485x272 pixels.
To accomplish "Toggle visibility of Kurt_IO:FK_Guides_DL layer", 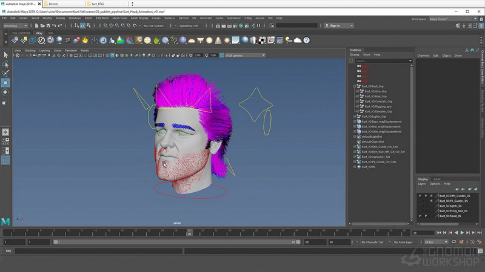I will tap(420, 201).
